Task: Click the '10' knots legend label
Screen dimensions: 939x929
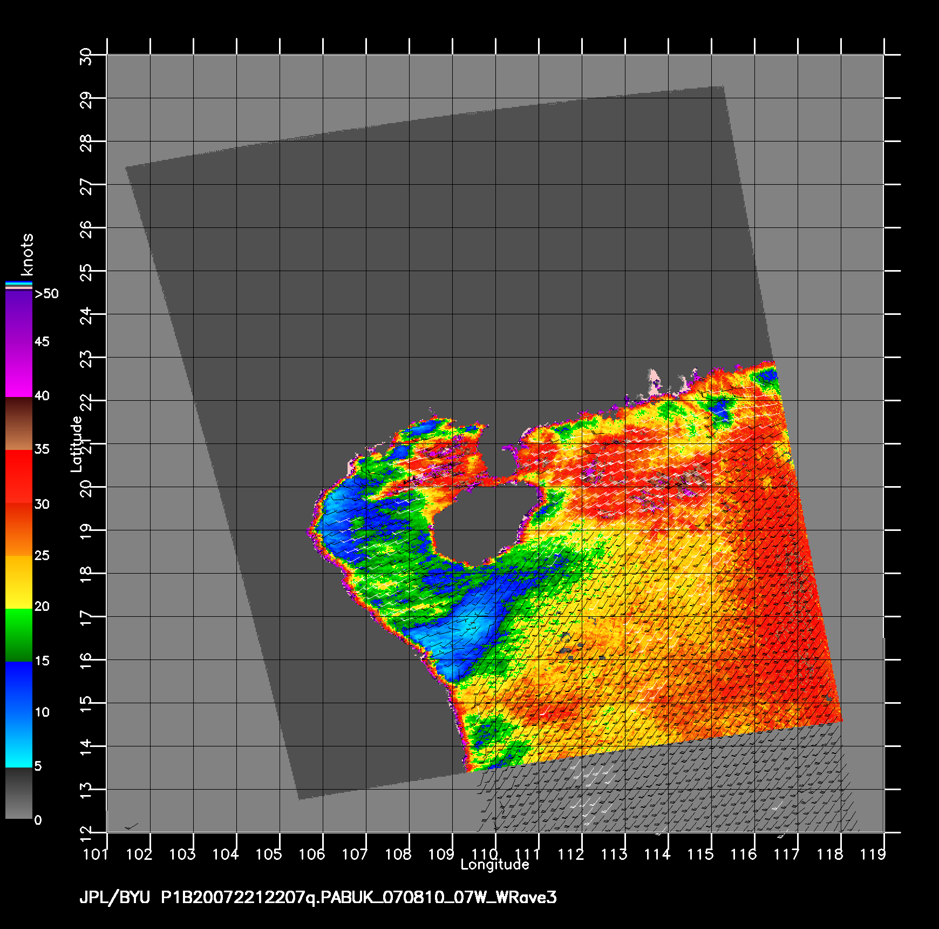Action: 42,712
